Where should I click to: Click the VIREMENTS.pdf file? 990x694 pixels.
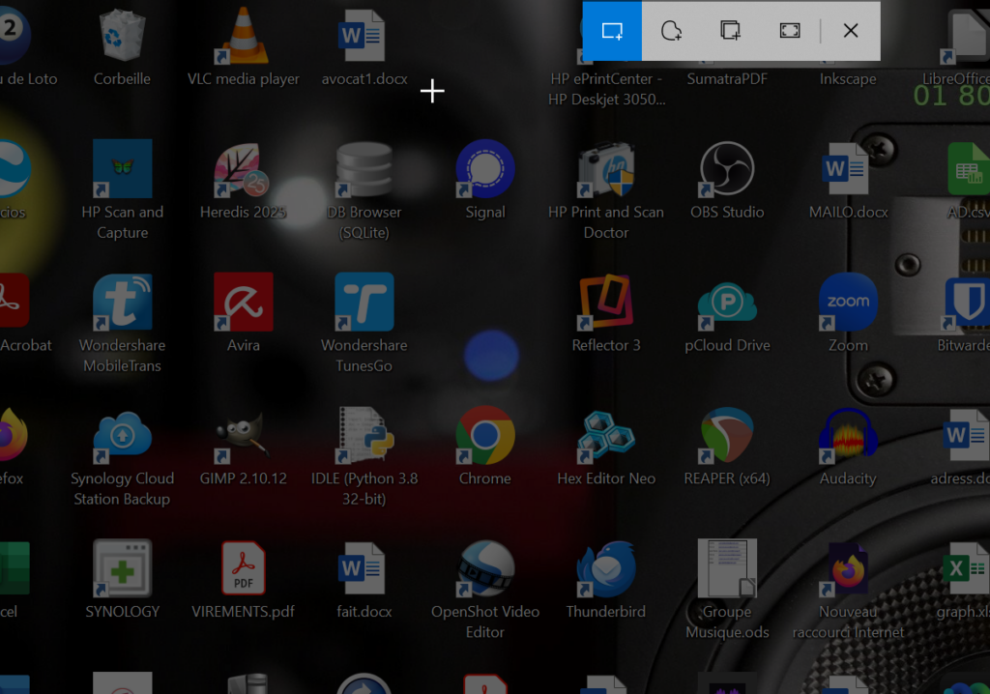[243, 568]
